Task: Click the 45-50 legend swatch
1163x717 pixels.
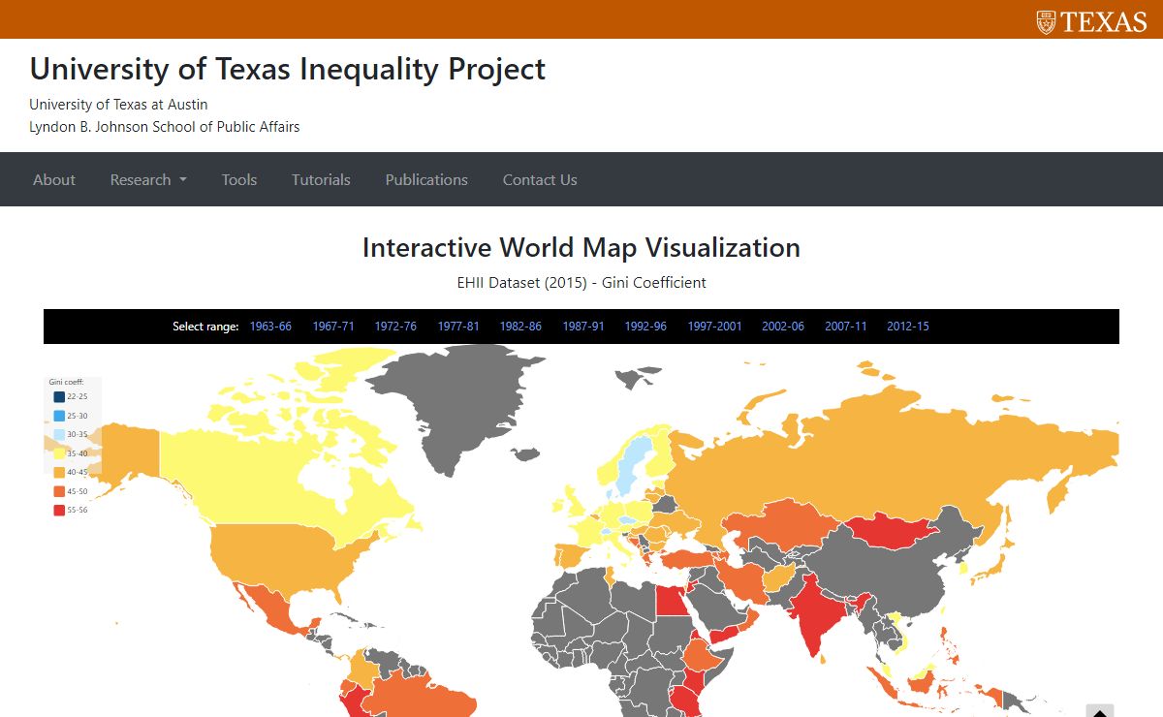Action: coord(59,491)
